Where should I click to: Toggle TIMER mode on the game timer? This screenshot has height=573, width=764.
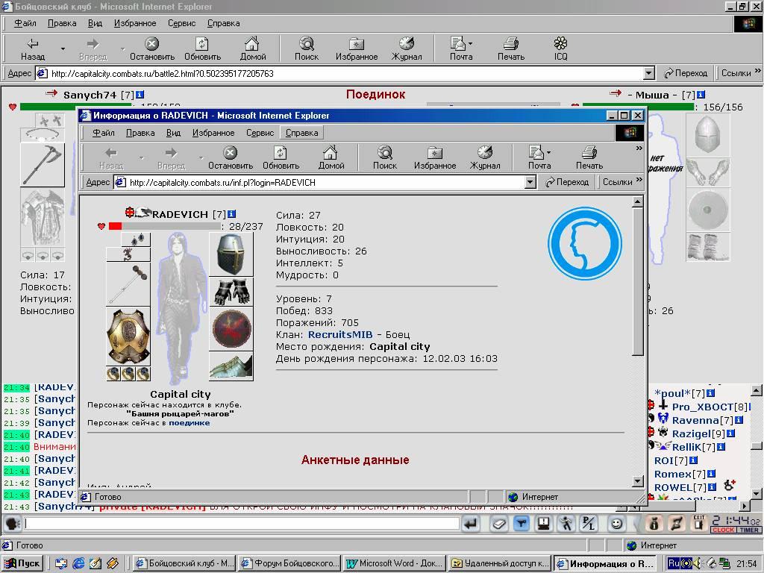point(748,530)
